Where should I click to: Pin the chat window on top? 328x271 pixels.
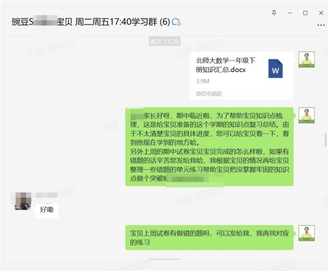coord(274,13)
